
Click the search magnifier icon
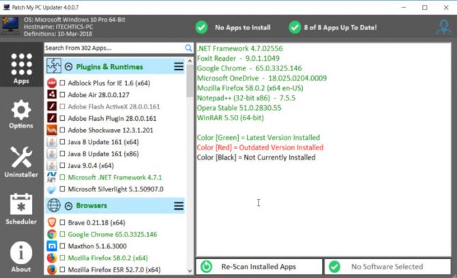pyautogui.click(x=188, y=48)
